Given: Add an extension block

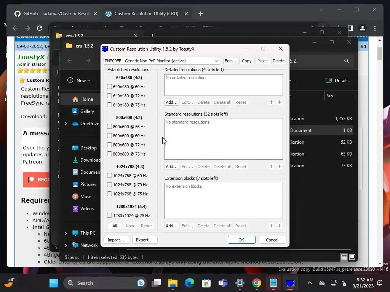Looking at the screenshot, I should point(171,226).
